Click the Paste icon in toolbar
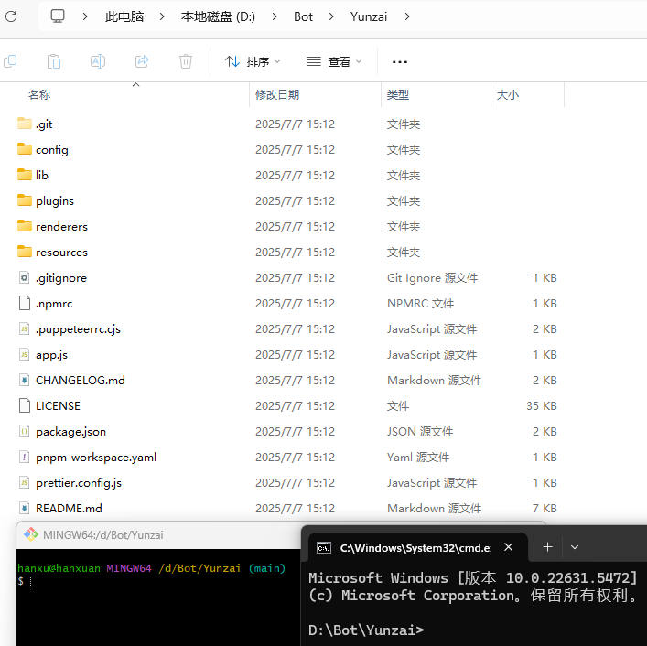This screenshot has width=647, height=646. 54,61
